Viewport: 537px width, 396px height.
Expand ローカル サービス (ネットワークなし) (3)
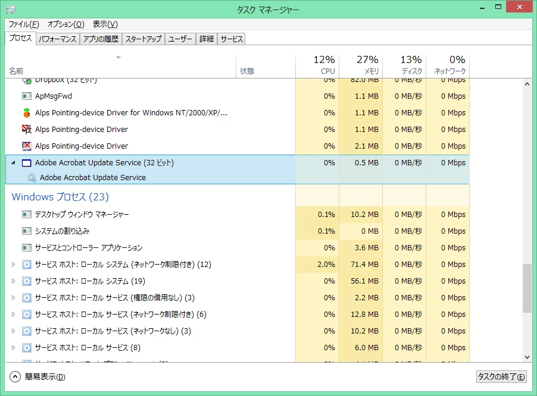13,331
